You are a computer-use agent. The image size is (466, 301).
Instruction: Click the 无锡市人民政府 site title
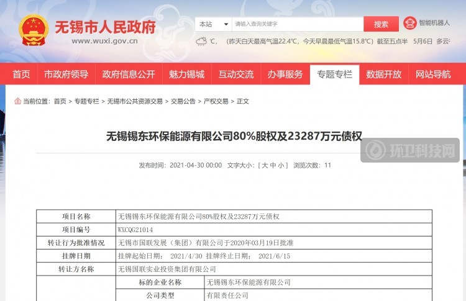(x=106, y=27)
